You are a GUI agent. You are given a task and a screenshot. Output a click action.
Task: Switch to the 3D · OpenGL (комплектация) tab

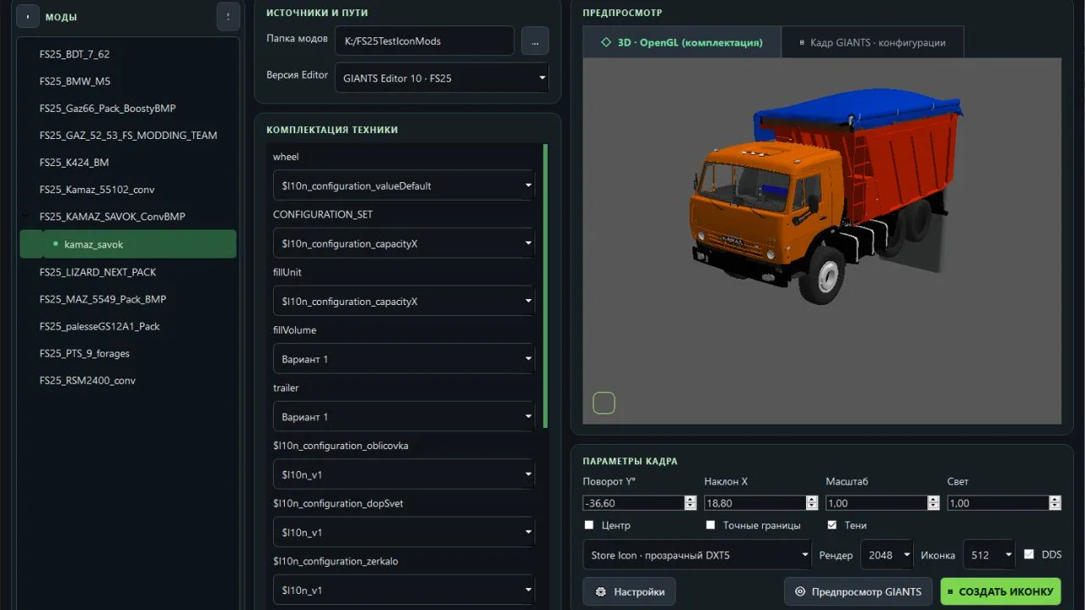click(x=682, y=42)
